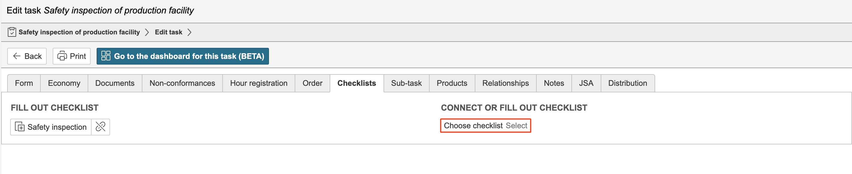
Task: Expand the chevron after Edit task breadcrumb
Action: (x=190, y=32)
